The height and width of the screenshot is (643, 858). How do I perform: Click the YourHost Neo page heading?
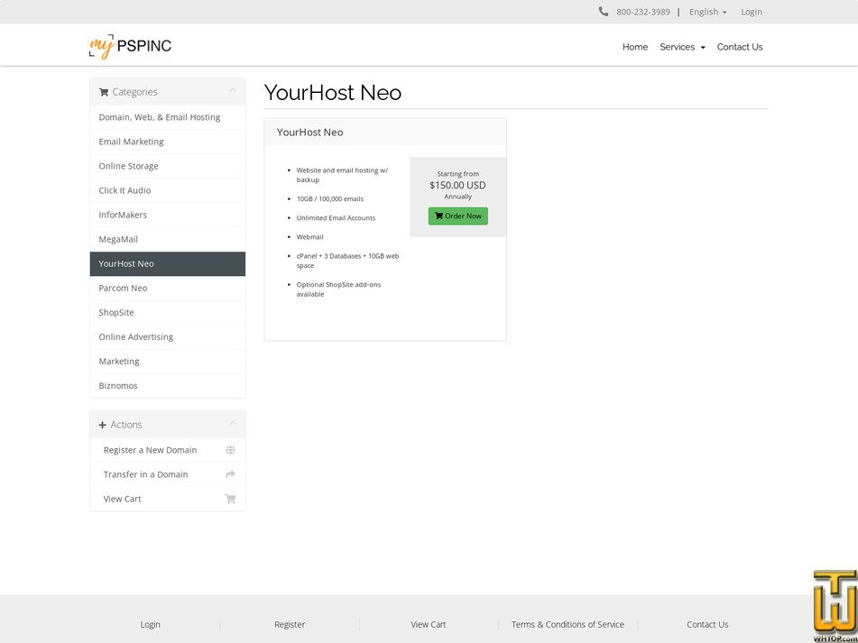(x=333, y=92)
